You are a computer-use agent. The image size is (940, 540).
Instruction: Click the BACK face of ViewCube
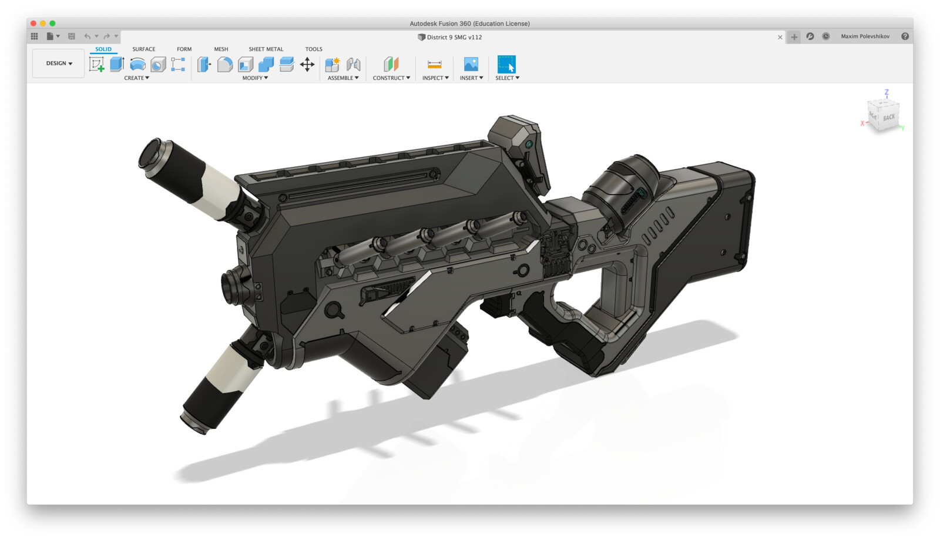pos(888,118)
